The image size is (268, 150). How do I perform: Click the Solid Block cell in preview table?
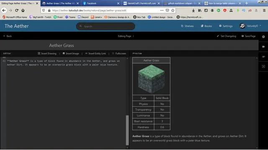162,98
